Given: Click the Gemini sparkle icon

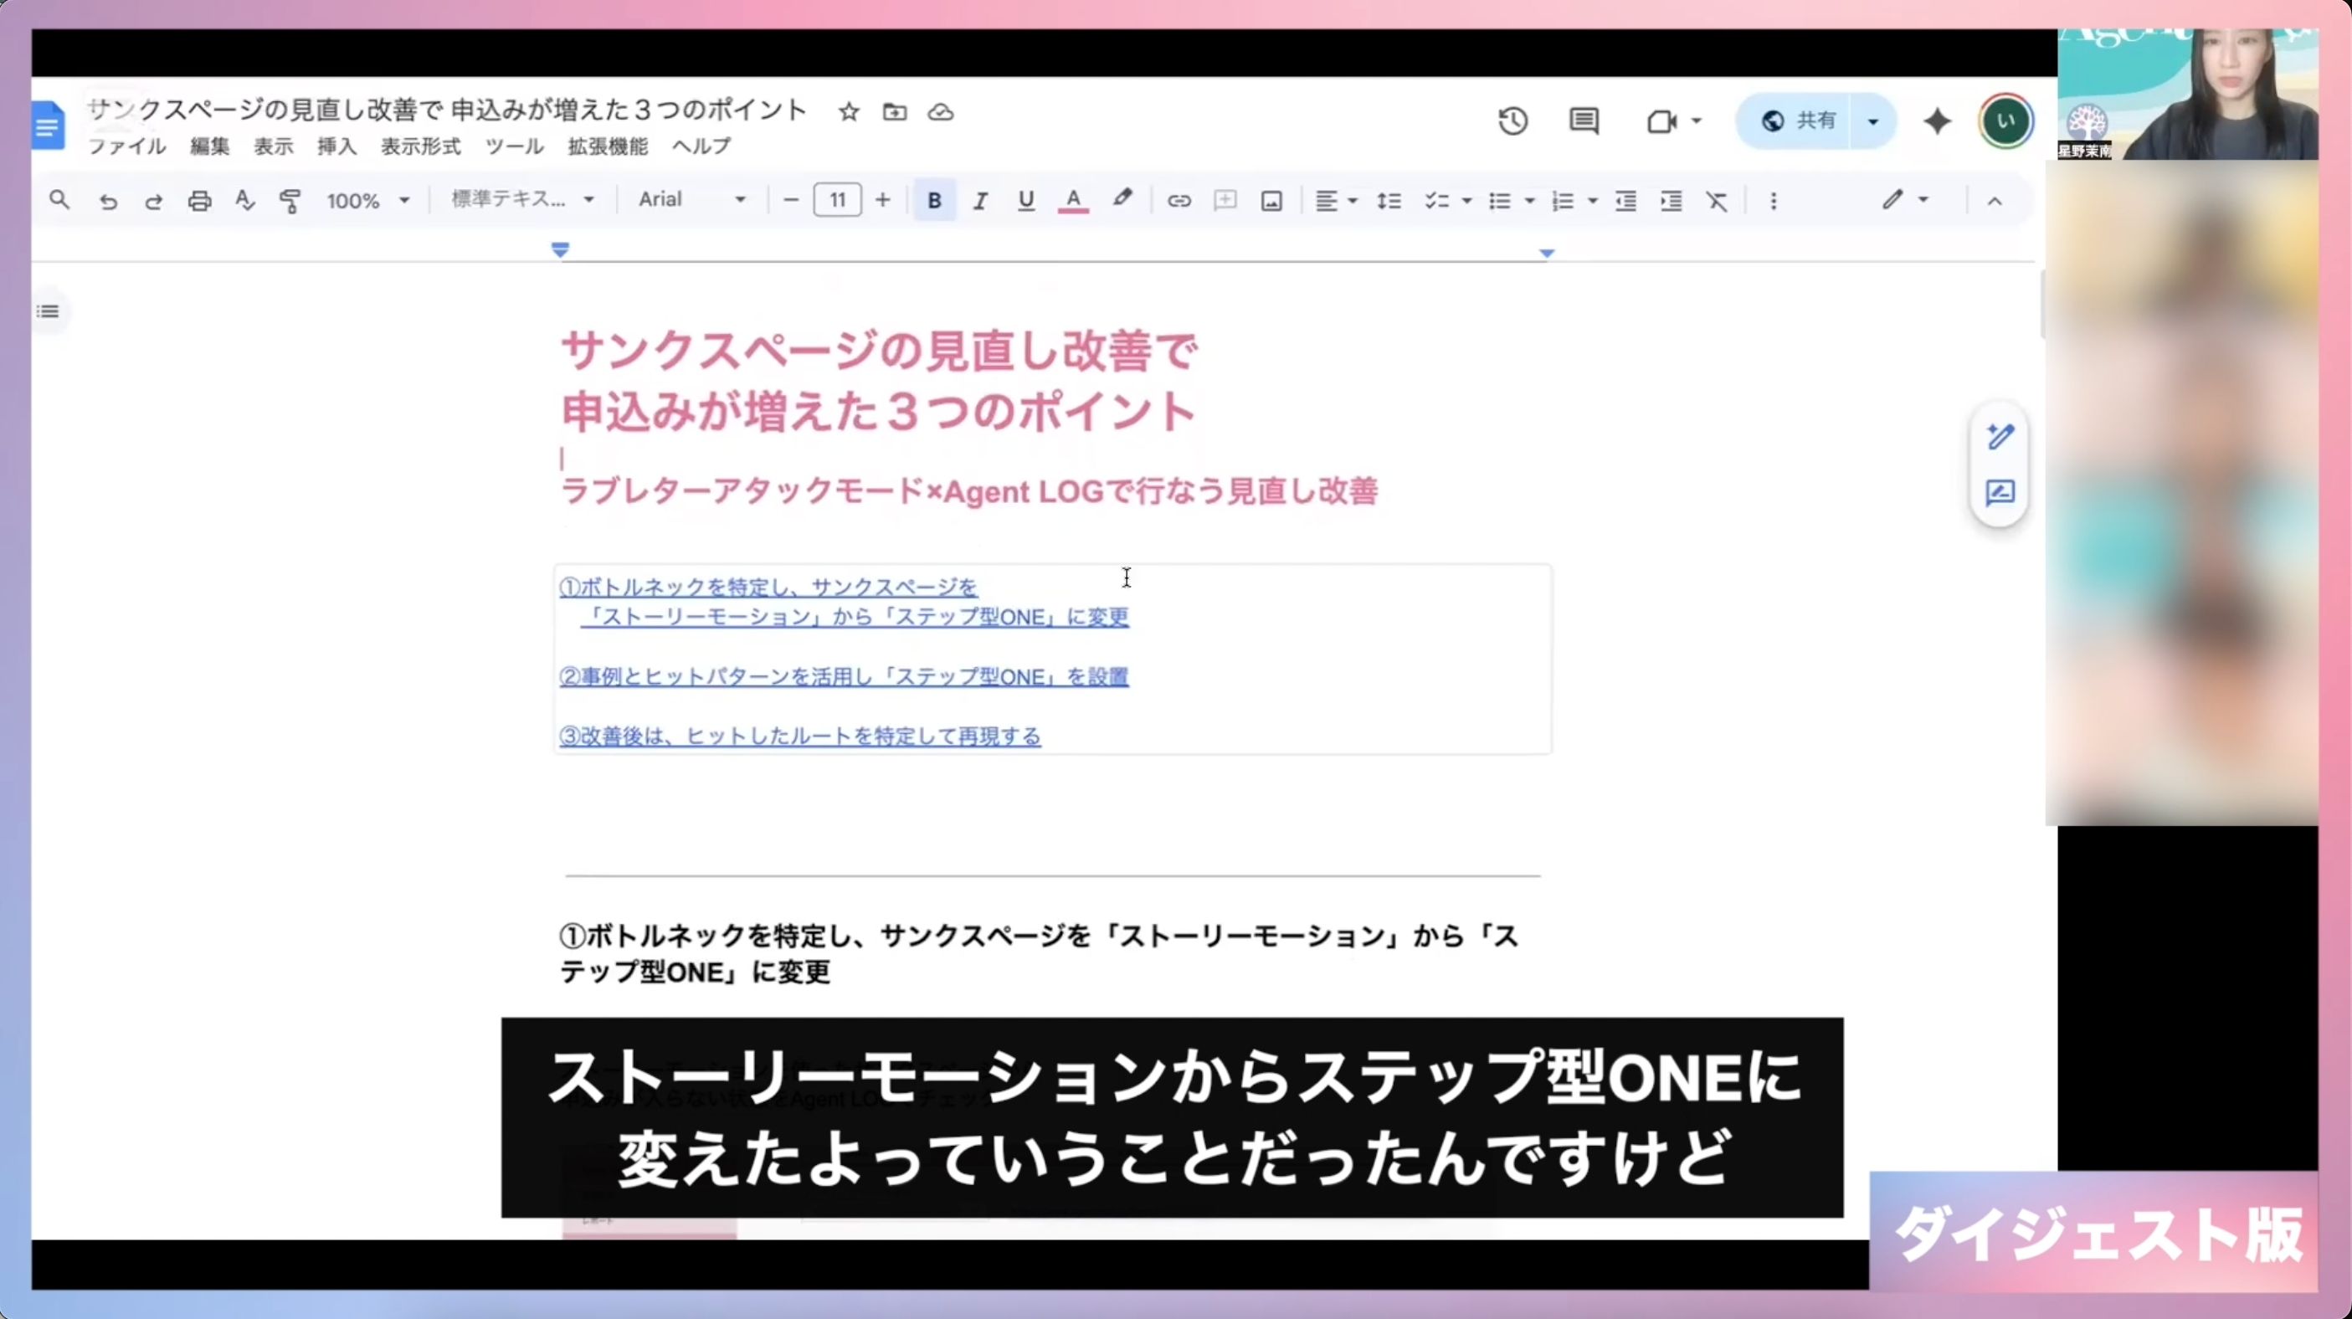Looking at the screenshot, I should (1937, 121).
